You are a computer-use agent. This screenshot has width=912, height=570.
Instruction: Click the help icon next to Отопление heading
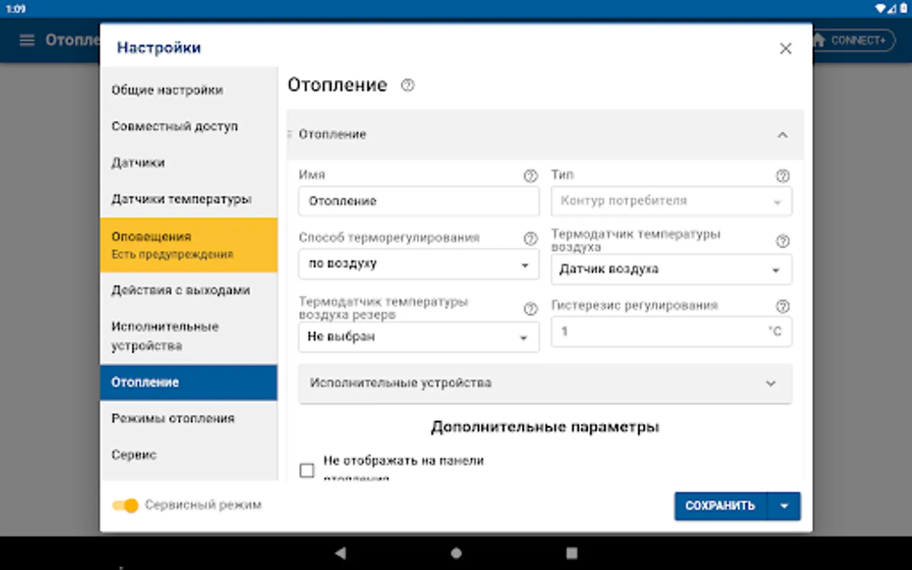(x=407, y=85)
